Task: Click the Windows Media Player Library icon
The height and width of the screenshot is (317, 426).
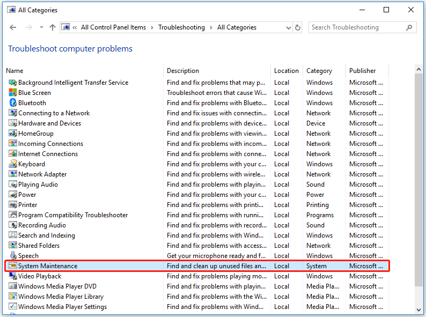Action: (x=13, y=297)
